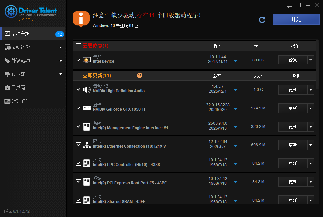Screen dimensions: 323x217
Task: Open action dropdown beside LPC Controller 更新
Action: [x=311, y=163]
